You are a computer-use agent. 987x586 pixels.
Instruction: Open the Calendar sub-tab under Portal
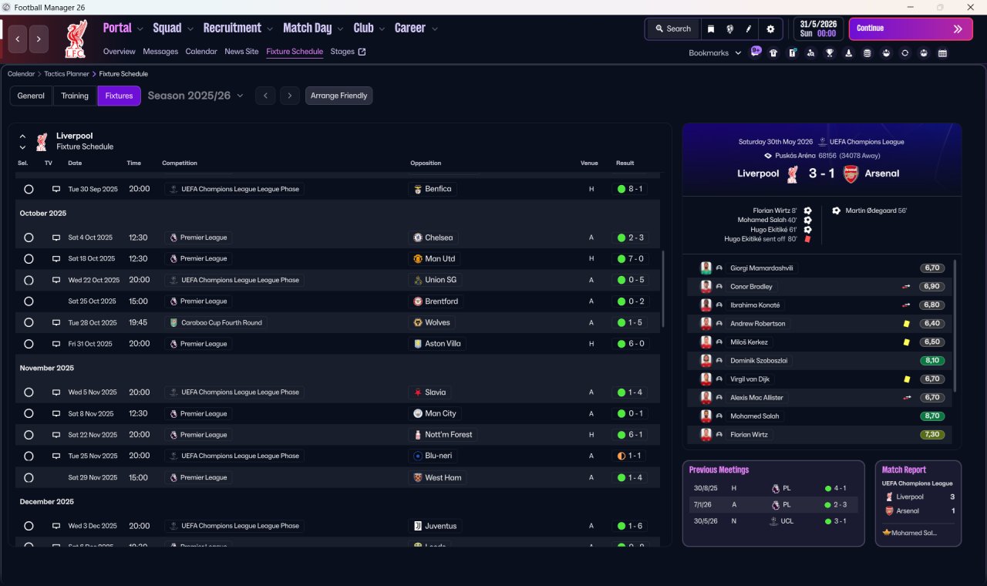click(201, 52)
